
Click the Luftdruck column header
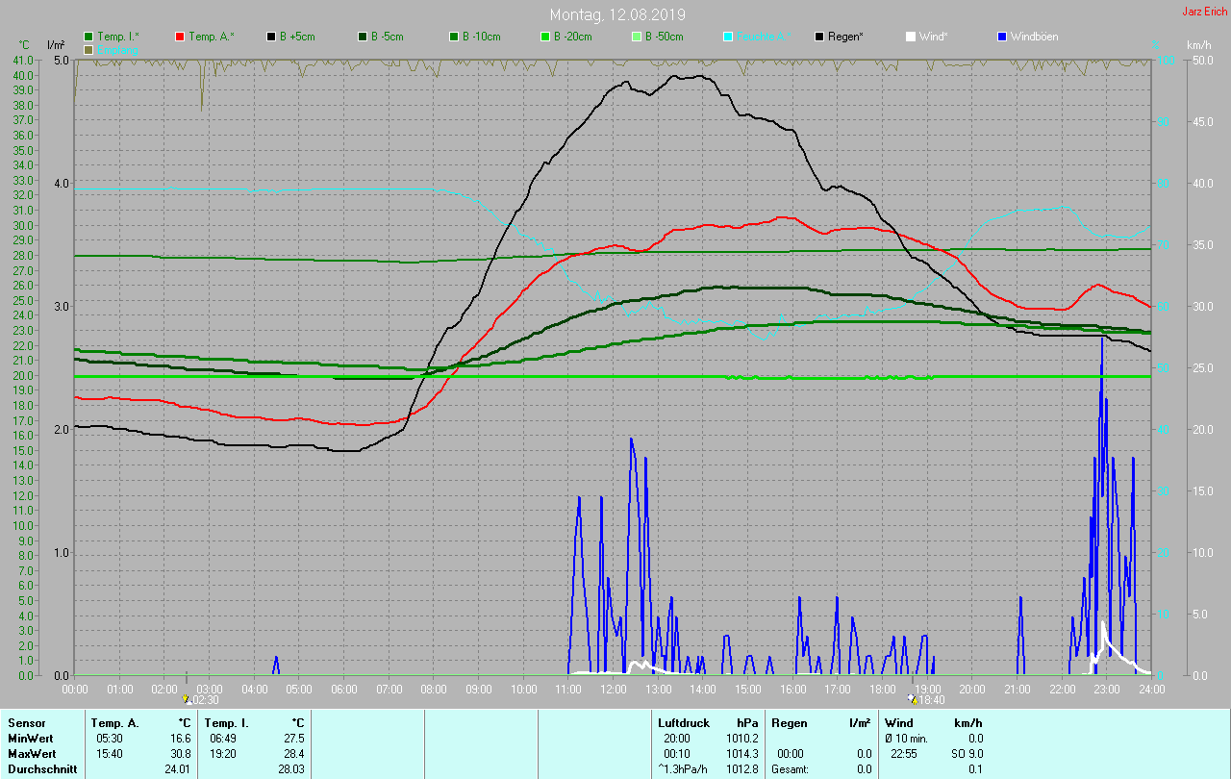click(684, 722)
